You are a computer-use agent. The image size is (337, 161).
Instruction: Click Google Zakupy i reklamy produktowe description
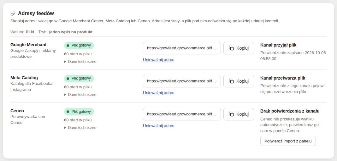tap(33, 53)
